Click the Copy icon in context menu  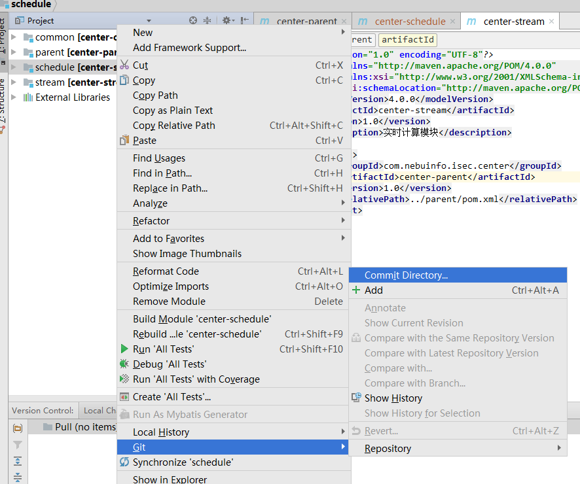click(x=124, y=80)
